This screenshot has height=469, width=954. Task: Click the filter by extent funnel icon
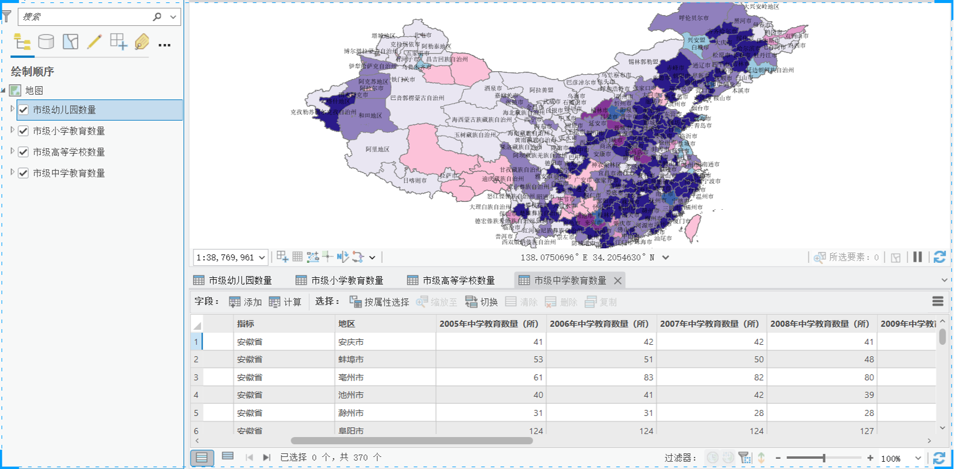(744, 458)
